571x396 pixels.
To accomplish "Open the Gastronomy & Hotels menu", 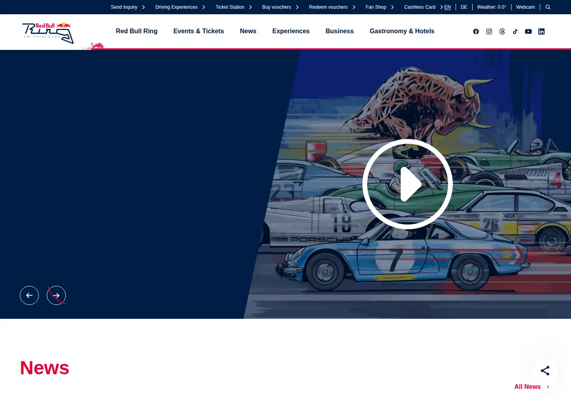I will (x=402, y=31).
